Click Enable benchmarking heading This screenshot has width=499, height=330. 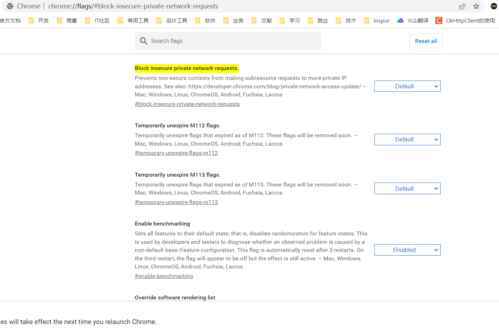(x=162, y=224)
